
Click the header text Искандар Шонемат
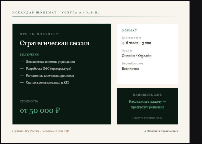click(x=34, y=12)
